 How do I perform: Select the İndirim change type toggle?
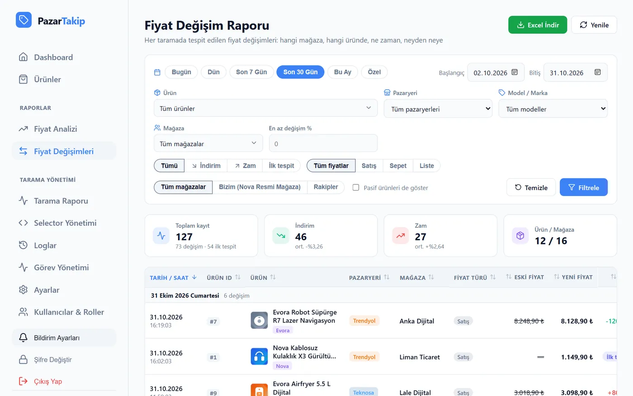click(206, 166)
